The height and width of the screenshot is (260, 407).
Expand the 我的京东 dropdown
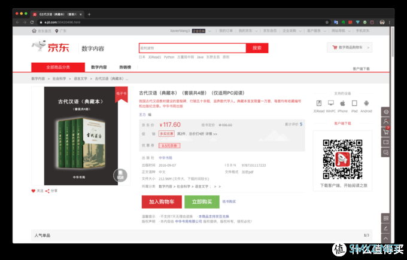tap(256, 31)
